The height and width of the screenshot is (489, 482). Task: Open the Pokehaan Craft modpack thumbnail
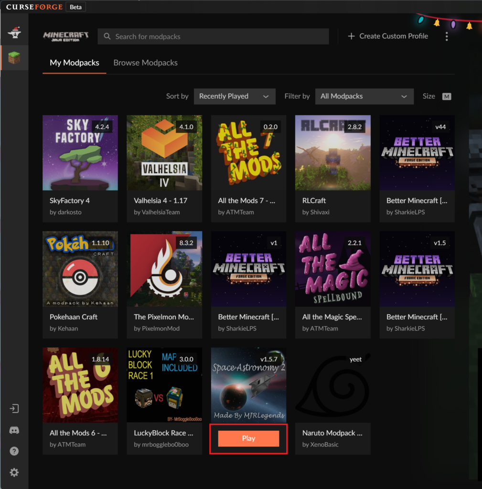pyautogui.click(x=80, y=269)
